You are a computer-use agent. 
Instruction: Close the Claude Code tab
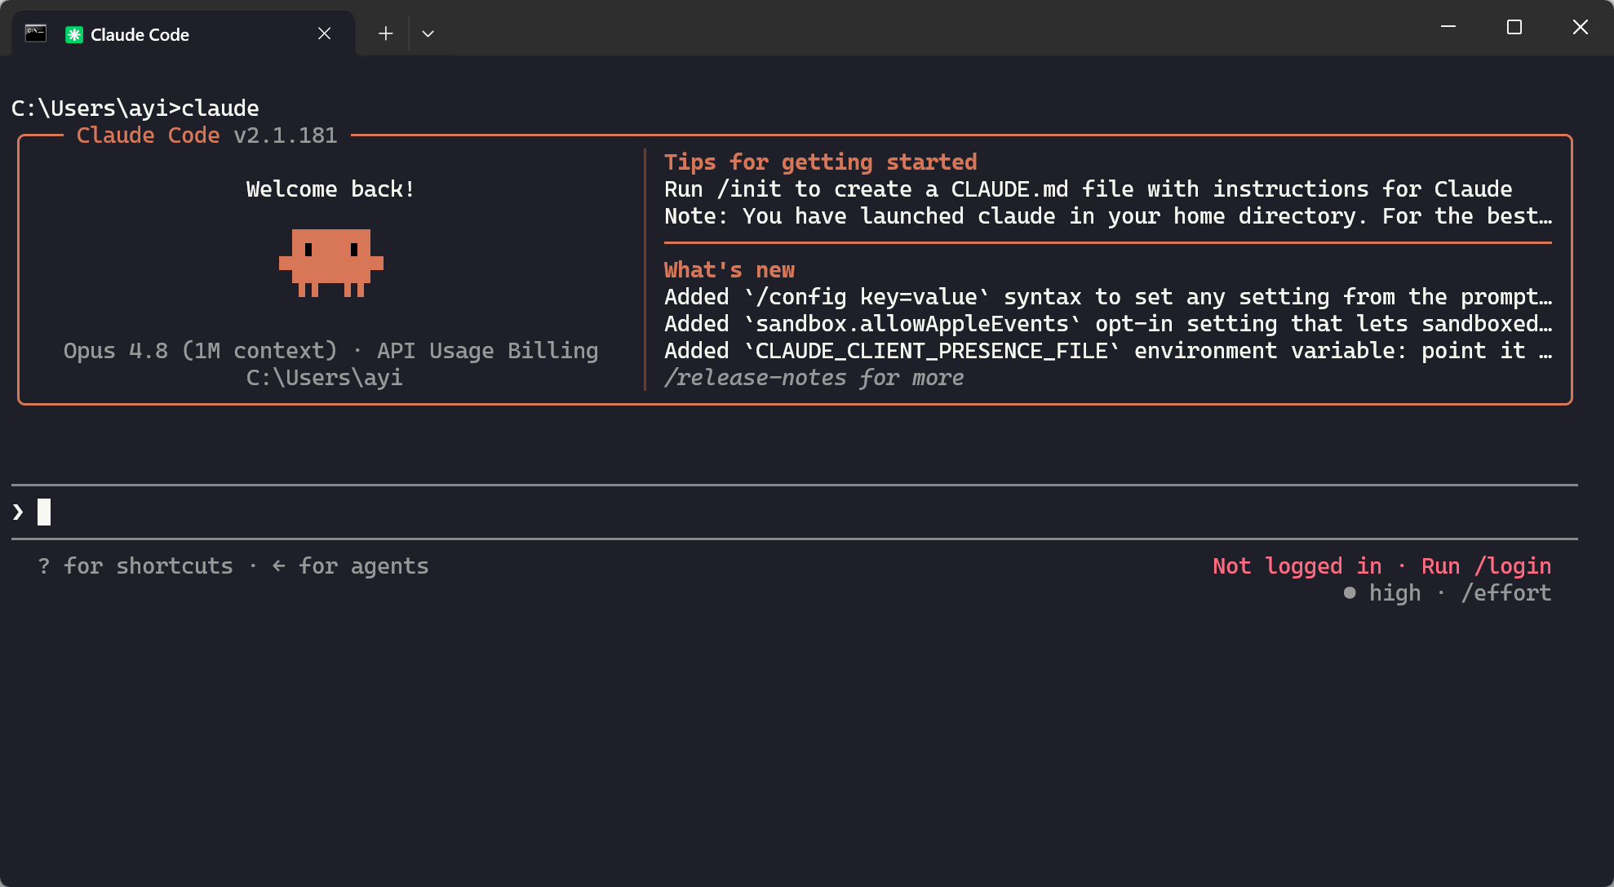[x=324, y=33]
